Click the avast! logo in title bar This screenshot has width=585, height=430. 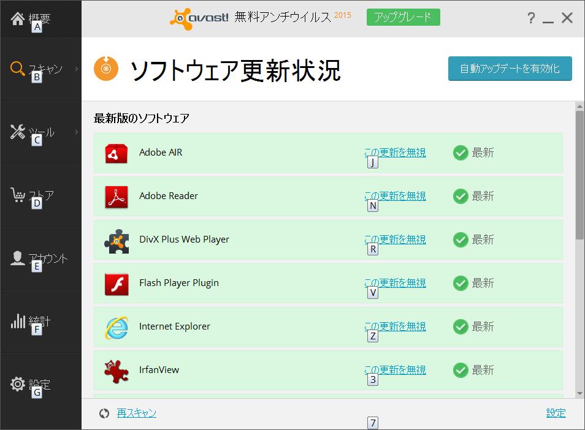pos(199,18)
